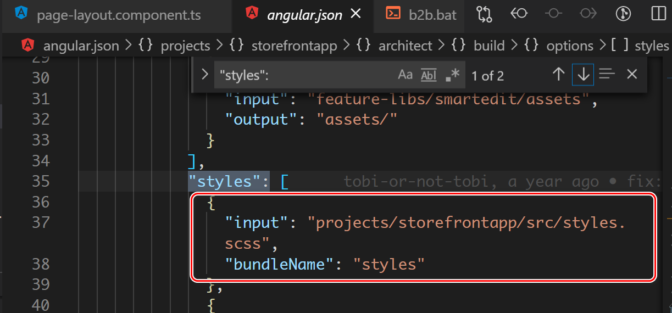
Task: Expand the replace toggle chevron in find widget
Action: click(204, 75)
